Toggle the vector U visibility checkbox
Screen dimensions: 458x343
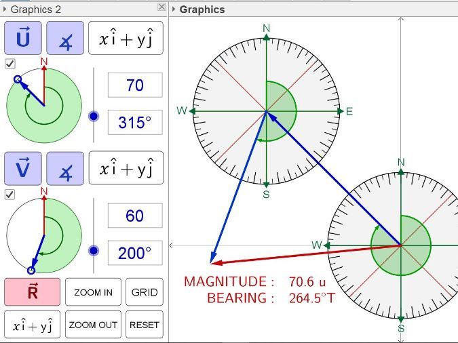[10, 64]
